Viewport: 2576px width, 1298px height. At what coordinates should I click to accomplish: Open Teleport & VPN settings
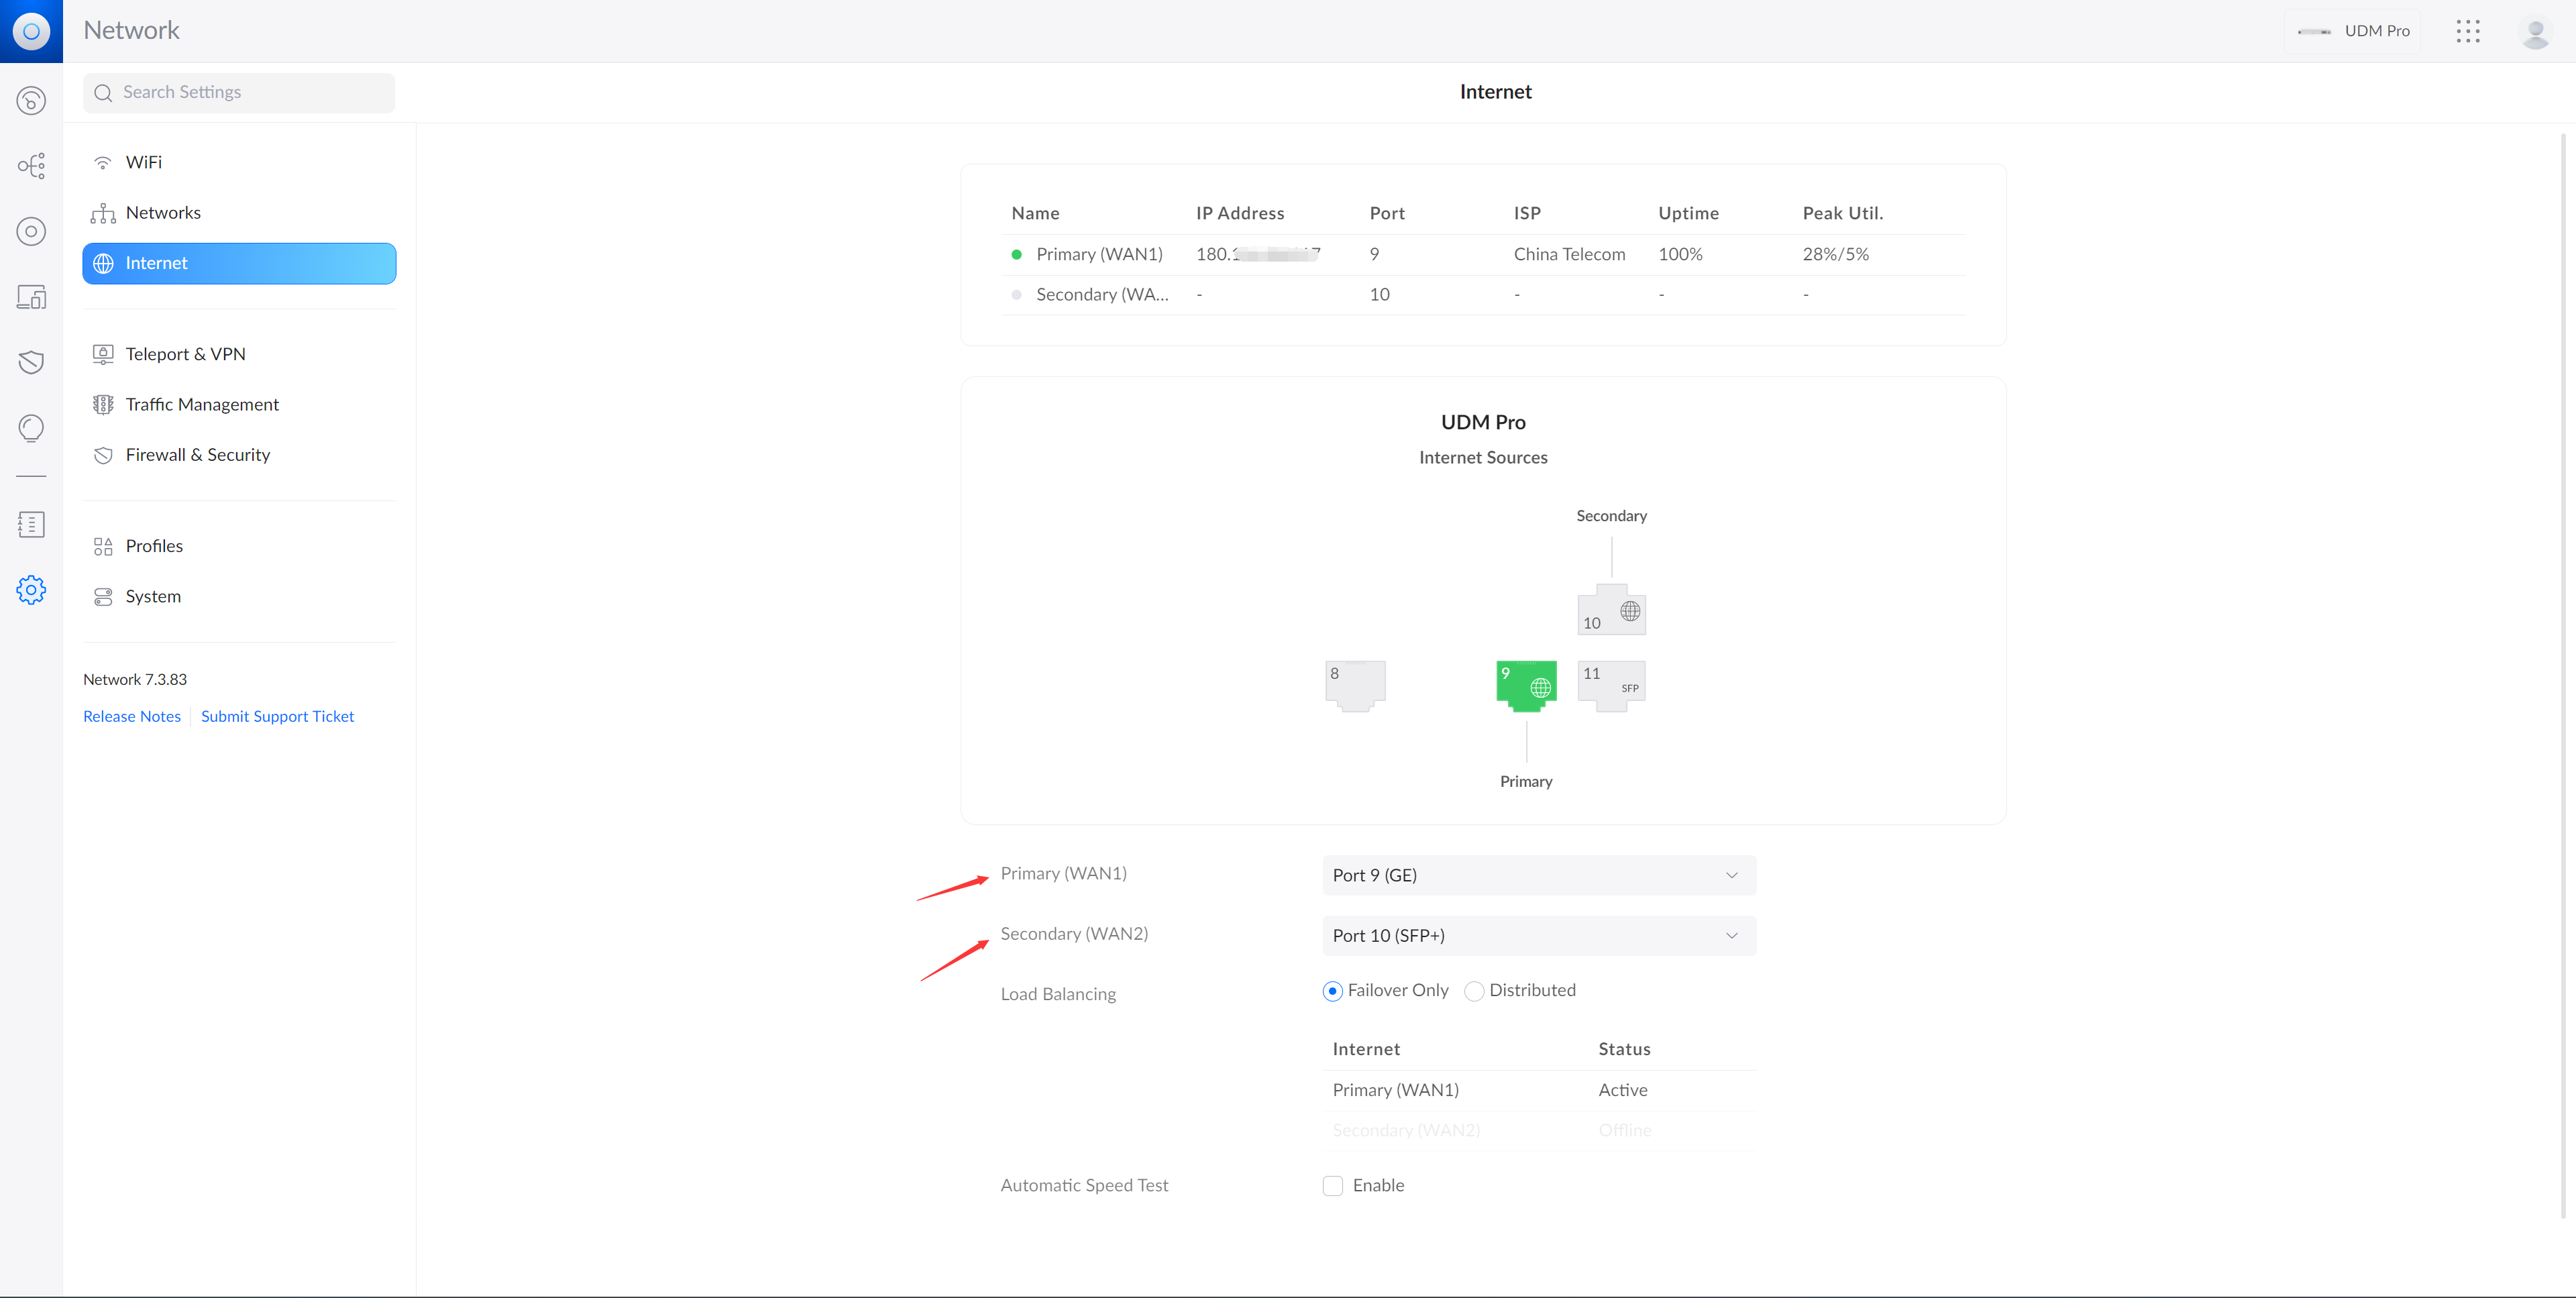[x=239, y=354]
